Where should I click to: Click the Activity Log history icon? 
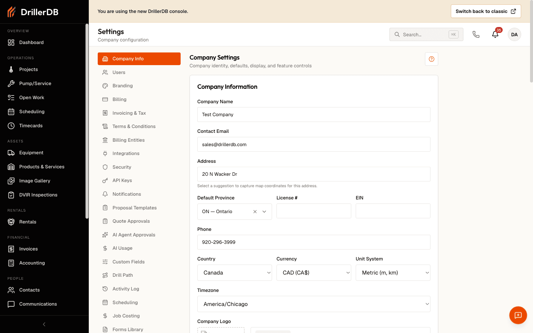click(x=105, y=289)
